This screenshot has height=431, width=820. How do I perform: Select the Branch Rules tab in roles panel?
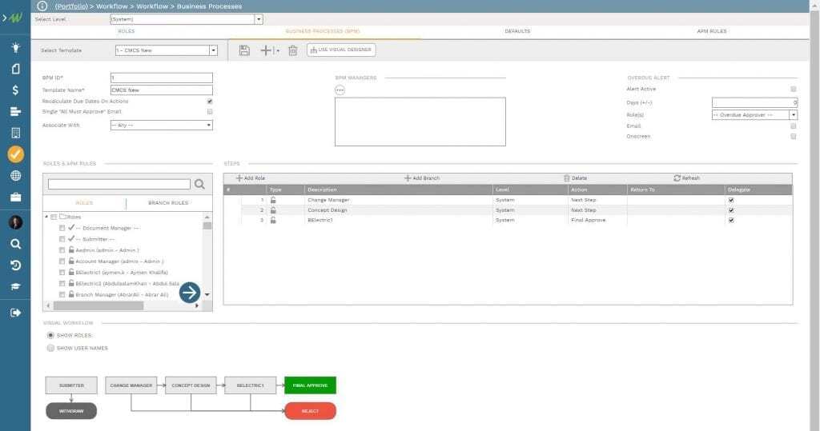pos(168,202)
